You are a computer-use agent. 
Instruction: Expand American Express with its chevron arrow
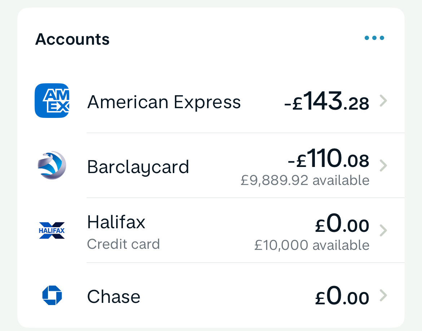point(383,101)
